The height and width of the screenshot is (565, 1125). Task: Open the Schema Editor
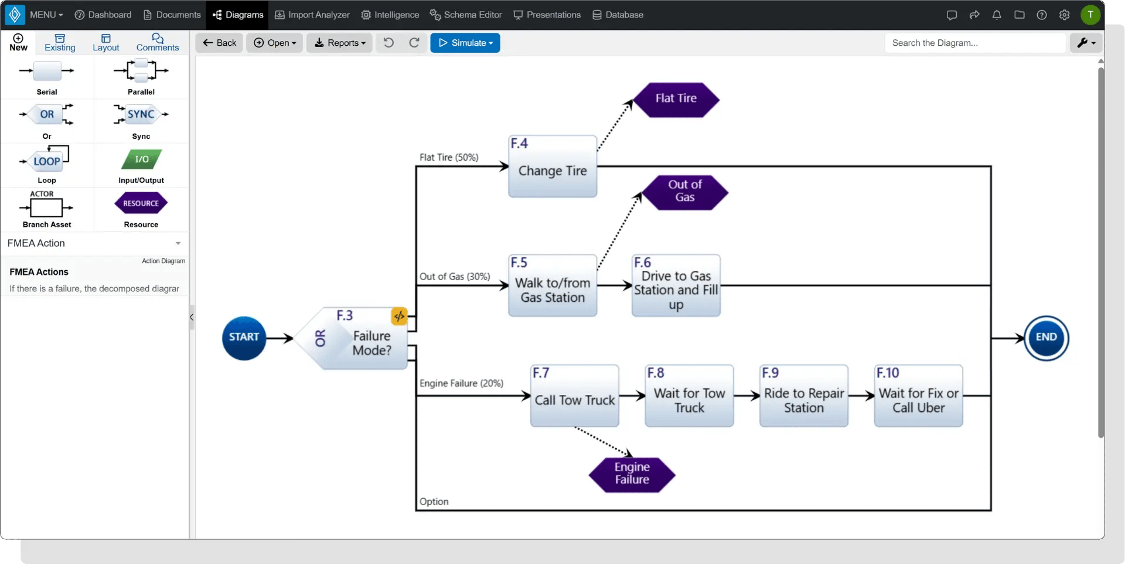[466, 15]
